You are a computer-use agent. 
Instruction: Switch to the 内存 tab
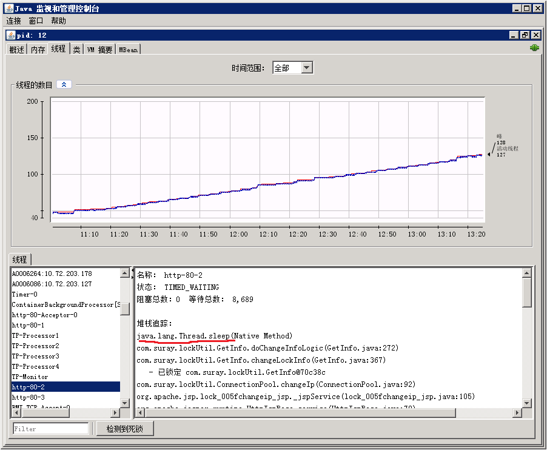pos(38,50)
